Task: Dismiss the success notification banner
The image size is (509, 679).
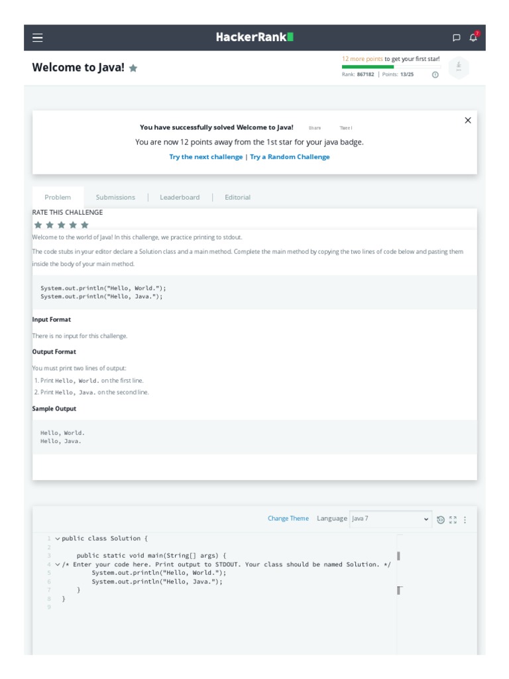Action: click(468, 120)
